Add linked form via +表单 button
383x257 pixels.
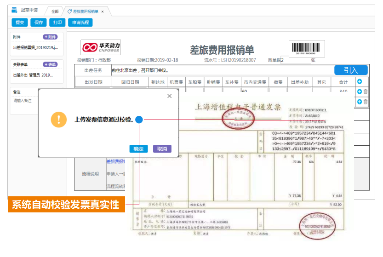click(x=51, y=65)
